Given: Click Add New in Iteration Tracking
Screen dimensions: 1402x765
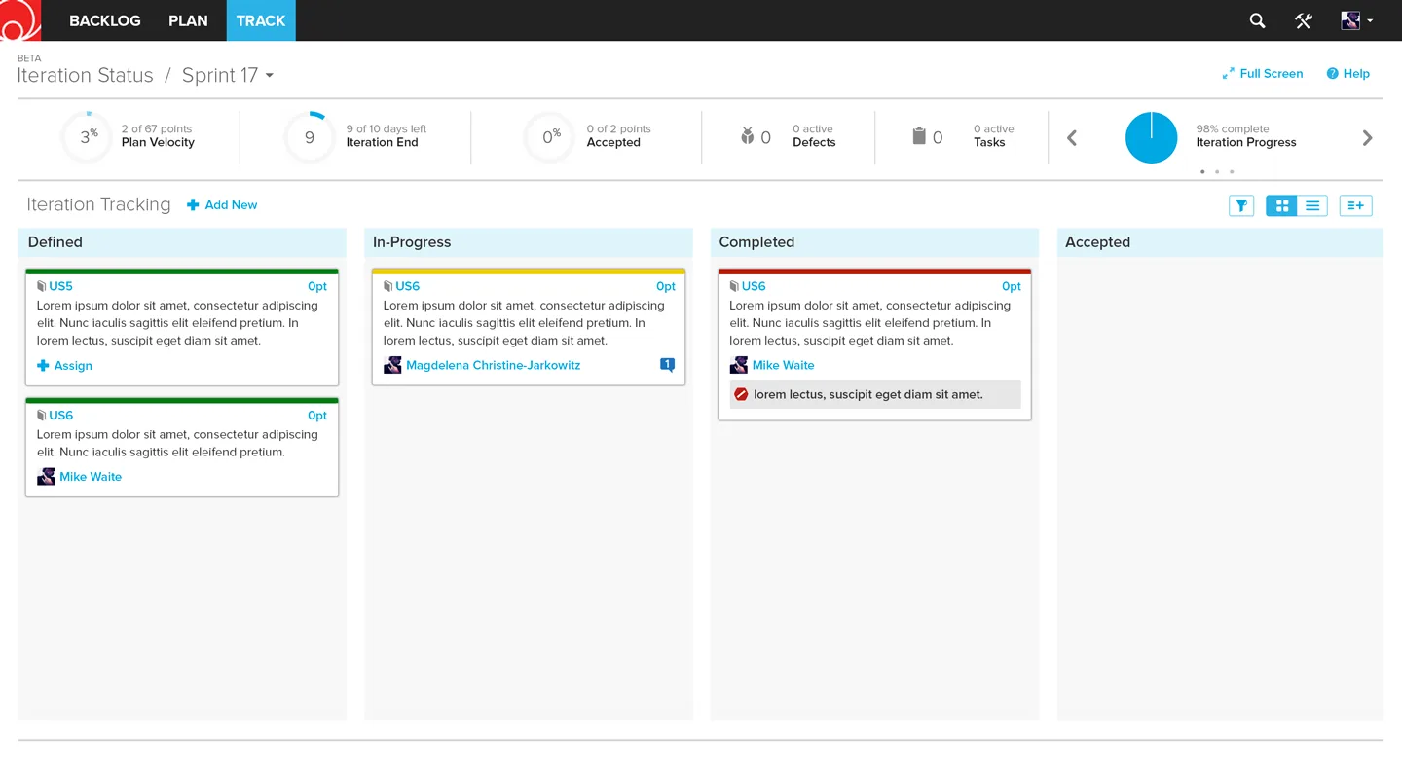Looking at the screenshot, I should click(x=222, y=205).
